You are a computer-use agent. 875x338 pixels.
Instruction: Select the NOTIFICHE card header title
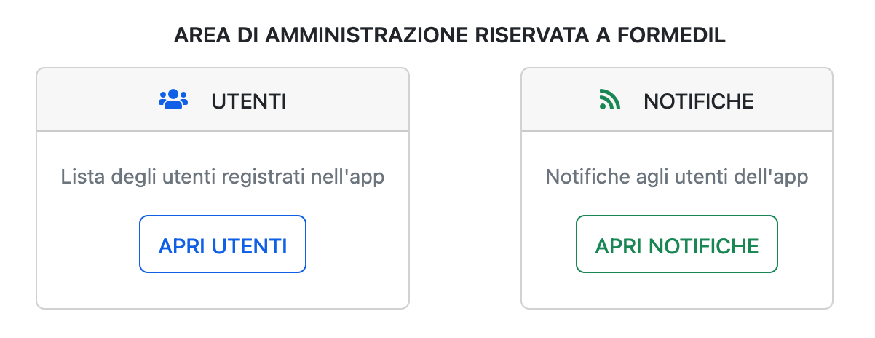698,101
